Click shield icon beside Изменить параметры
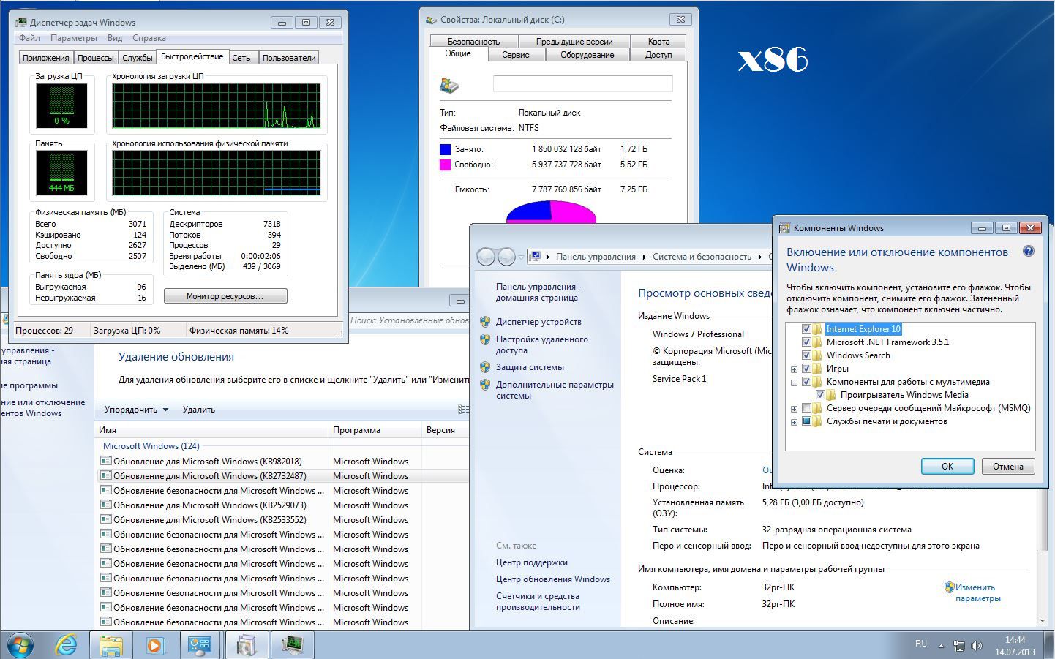This screenshot has height=659, width=1055. (x=949, y=587)
